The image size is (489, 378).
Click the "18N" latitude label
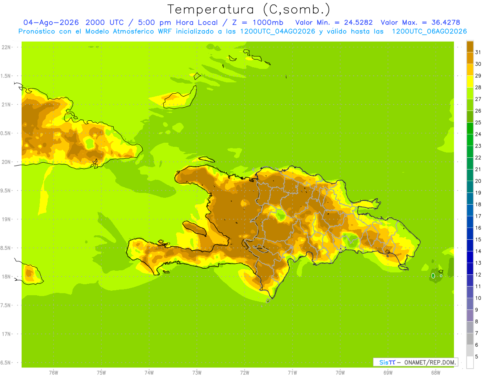7,276
